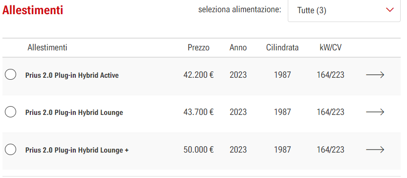Image resolution: width=407 pixels, height=178 pixels.
Task: Open arrow for Prius Plug-in Hybrid Lounge
Action: tap(375, 112)
